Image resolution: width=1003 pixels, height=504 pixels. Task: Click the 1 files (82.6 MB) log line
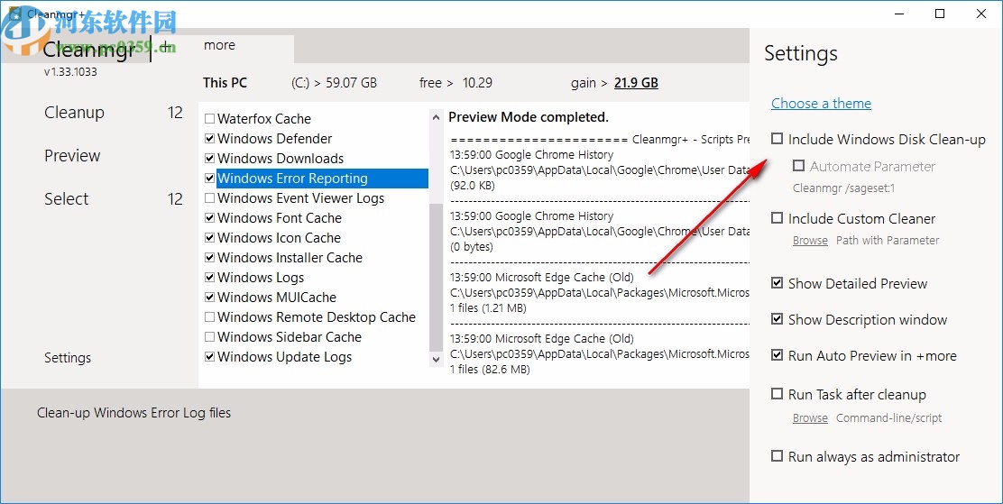click(490, 370)
